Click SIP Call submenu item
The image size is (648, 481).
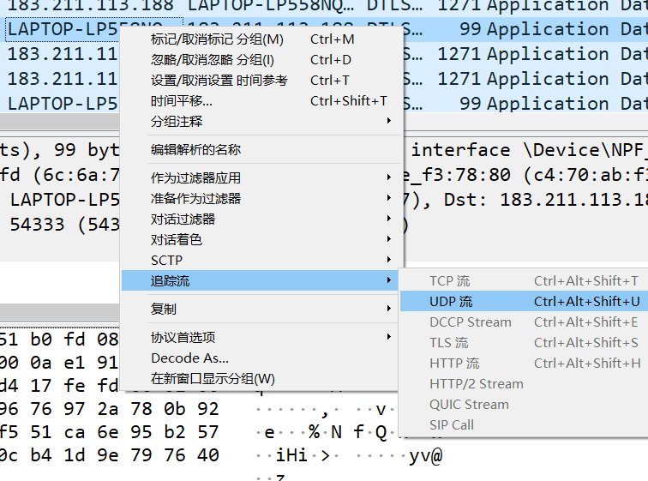[524, 424]
